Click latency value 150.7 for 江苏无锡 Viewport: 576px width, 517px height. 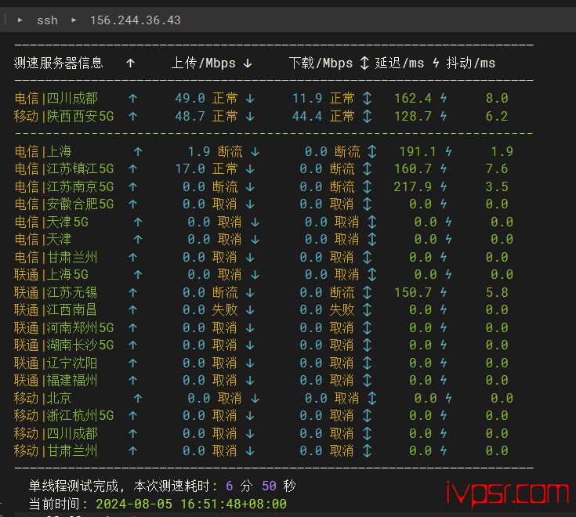pyautogui.click(x=413, y=292)
